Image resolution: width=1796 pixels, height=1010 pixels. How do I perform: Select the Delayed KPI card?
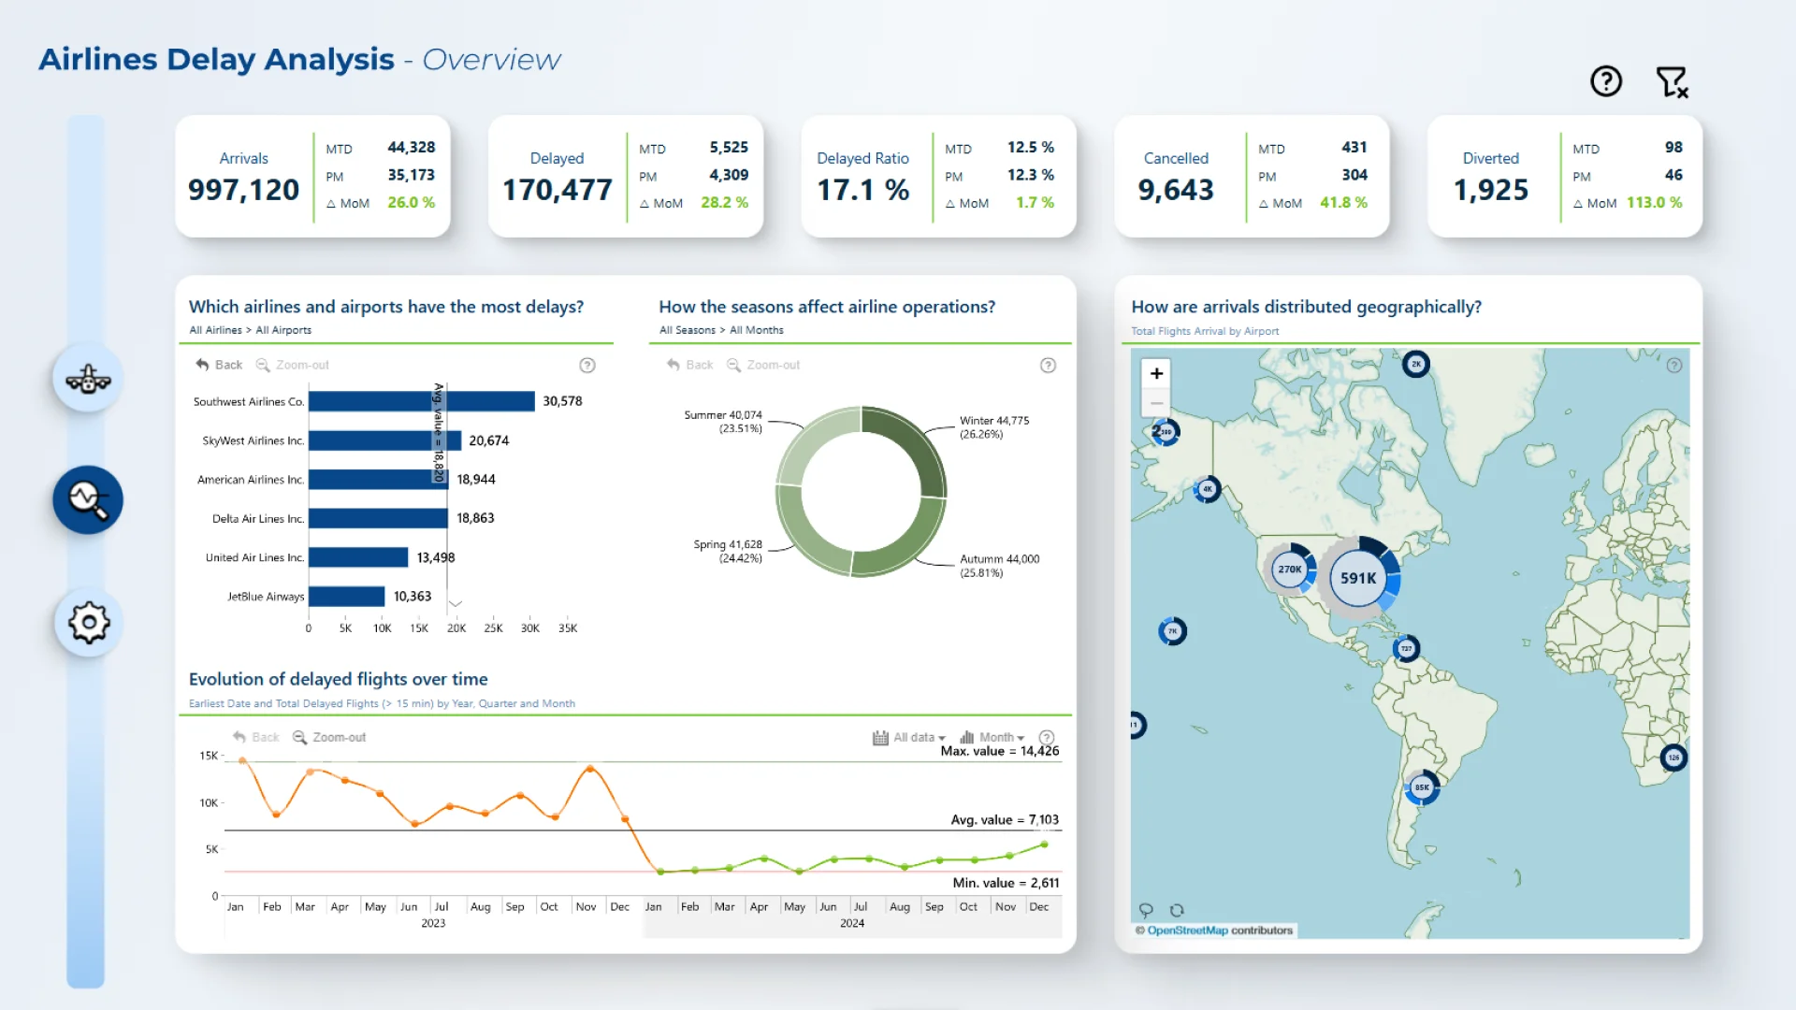tap(626, 177)
